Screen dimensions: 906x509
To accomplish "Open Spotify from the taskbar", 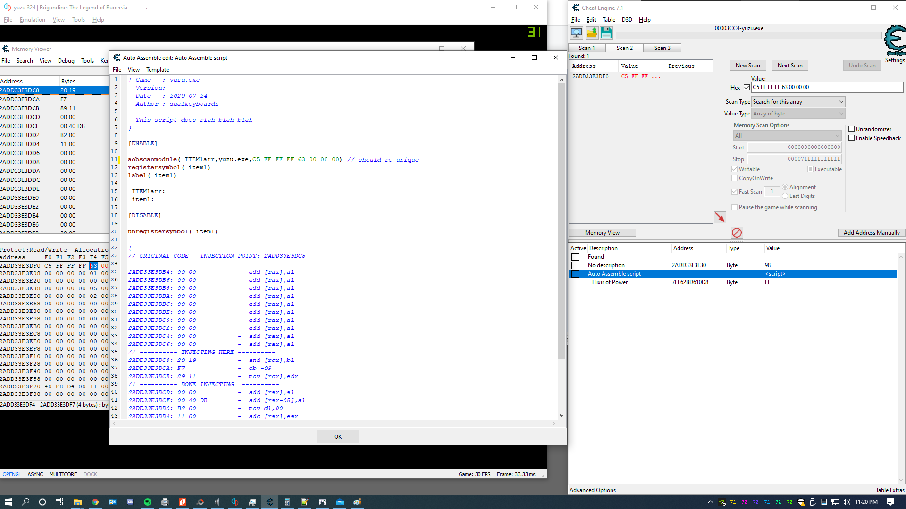I will pyautogui.click(x=147, y=502).
